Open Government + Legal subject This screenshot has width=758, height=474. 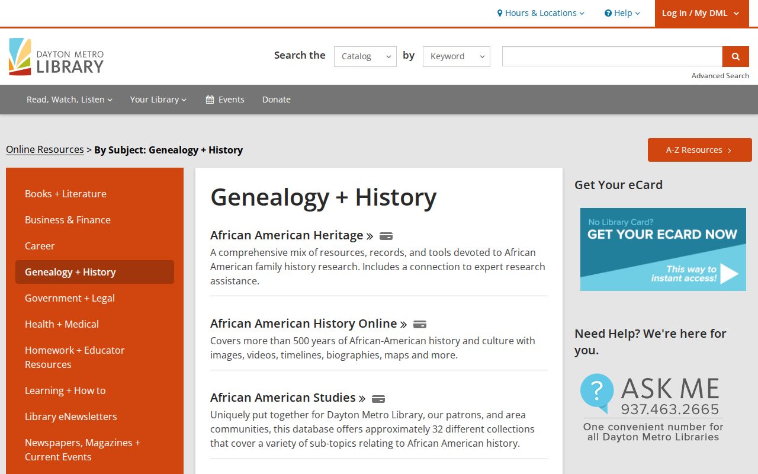point(95,298)
